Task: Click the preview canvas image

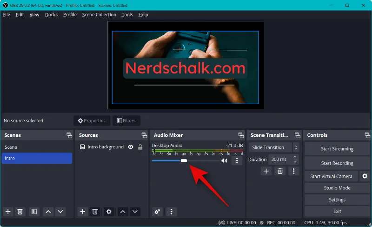Action: tap(185, 67)
